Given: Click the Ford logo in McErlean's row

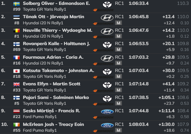Looking at the screenshot, I should tap(107, 125).
